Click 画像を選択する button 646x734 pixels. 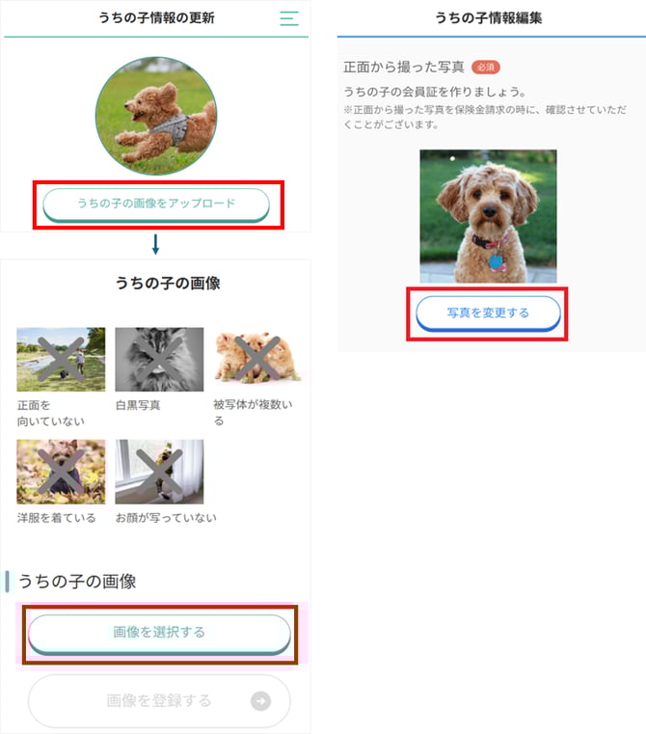[160, 634]
